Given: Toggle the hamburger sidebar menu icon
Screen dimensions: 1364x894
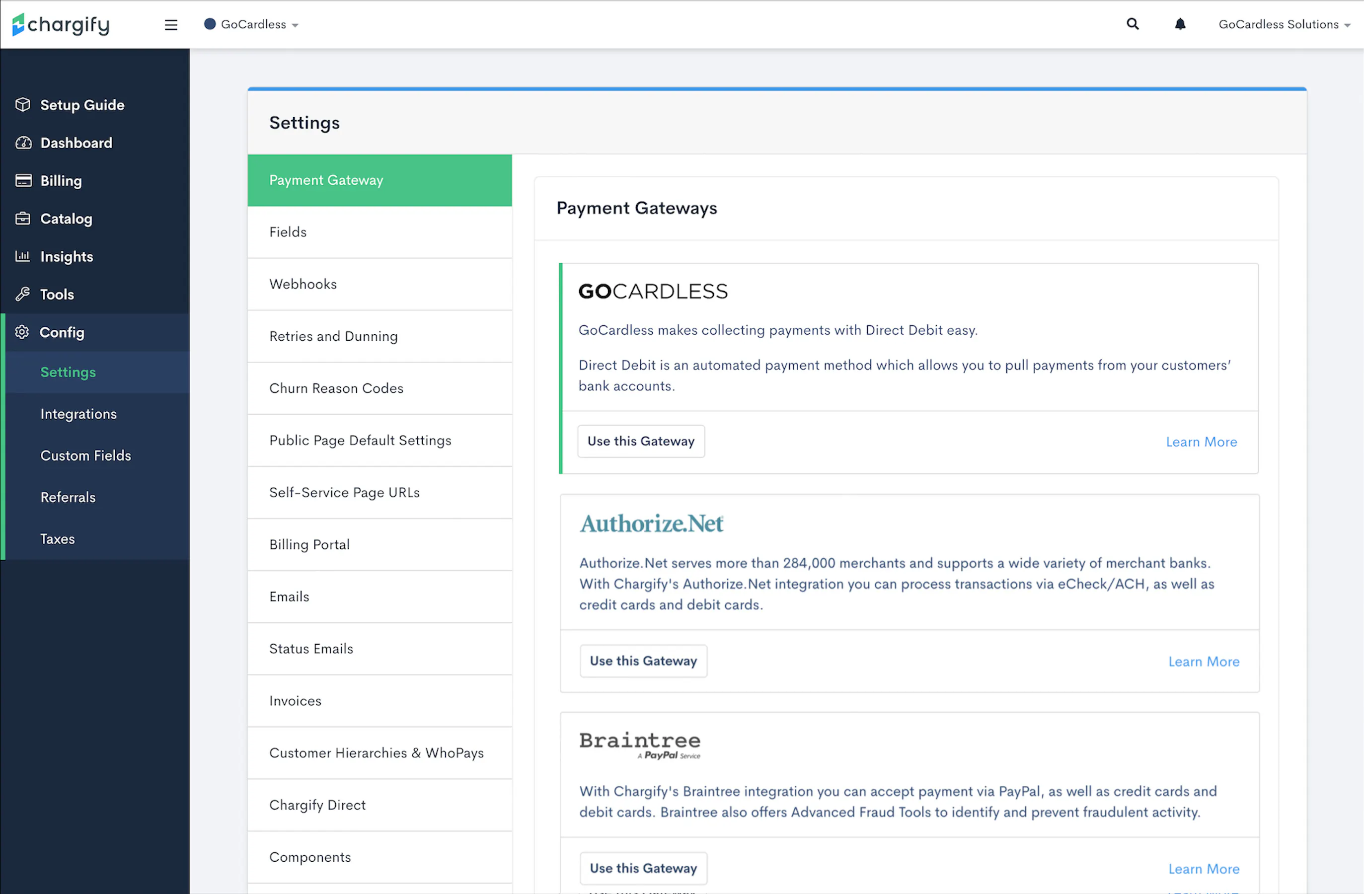Looking at the screenshot, I should pos(171,25).
